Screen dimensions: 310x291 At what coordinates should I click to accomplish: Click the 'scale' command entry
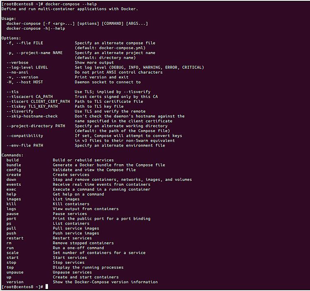point(12,253)
